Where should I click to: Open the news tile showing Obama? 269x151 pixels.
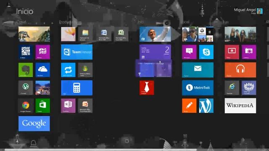(x=155, y=34)
